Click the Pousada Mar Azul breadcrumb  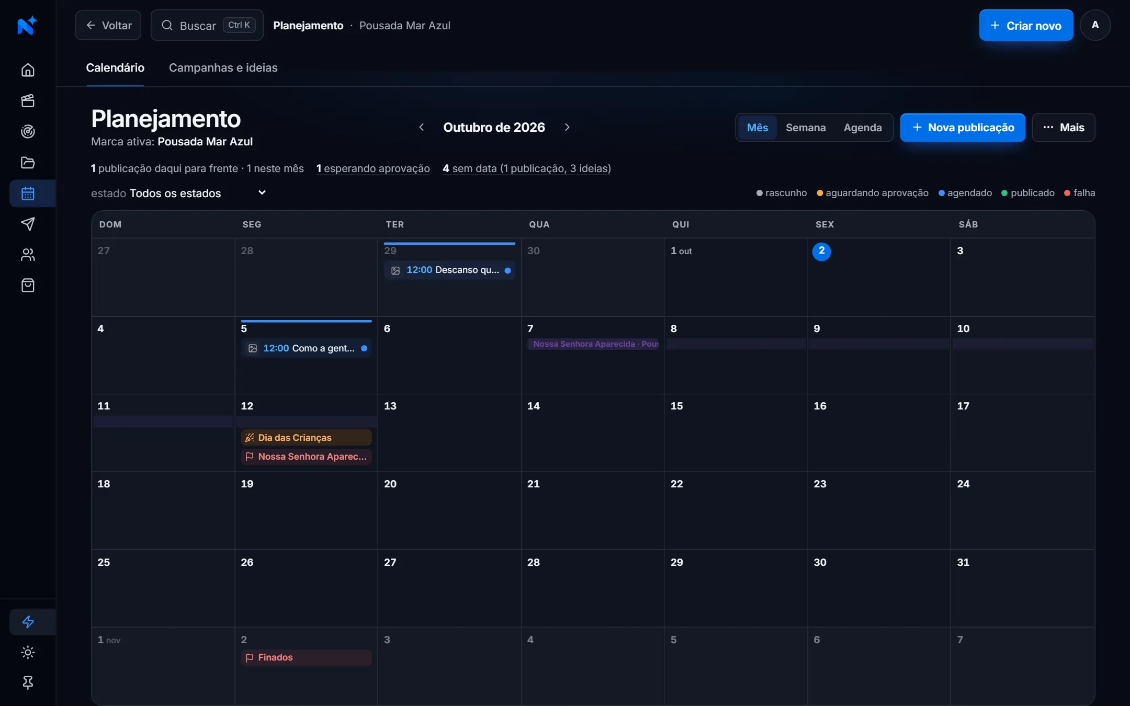(x=404, y=25)
